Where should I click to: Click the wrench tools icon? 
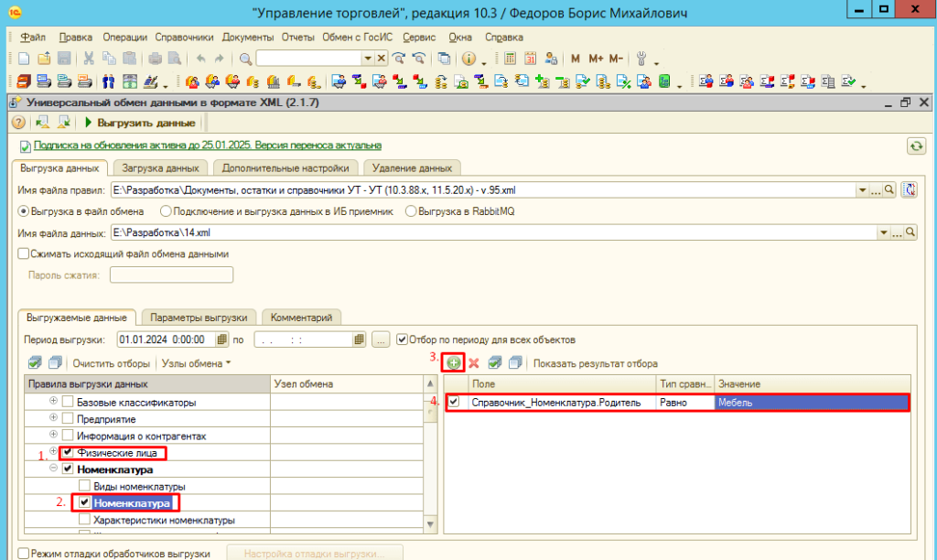click(x=641, y=59)
